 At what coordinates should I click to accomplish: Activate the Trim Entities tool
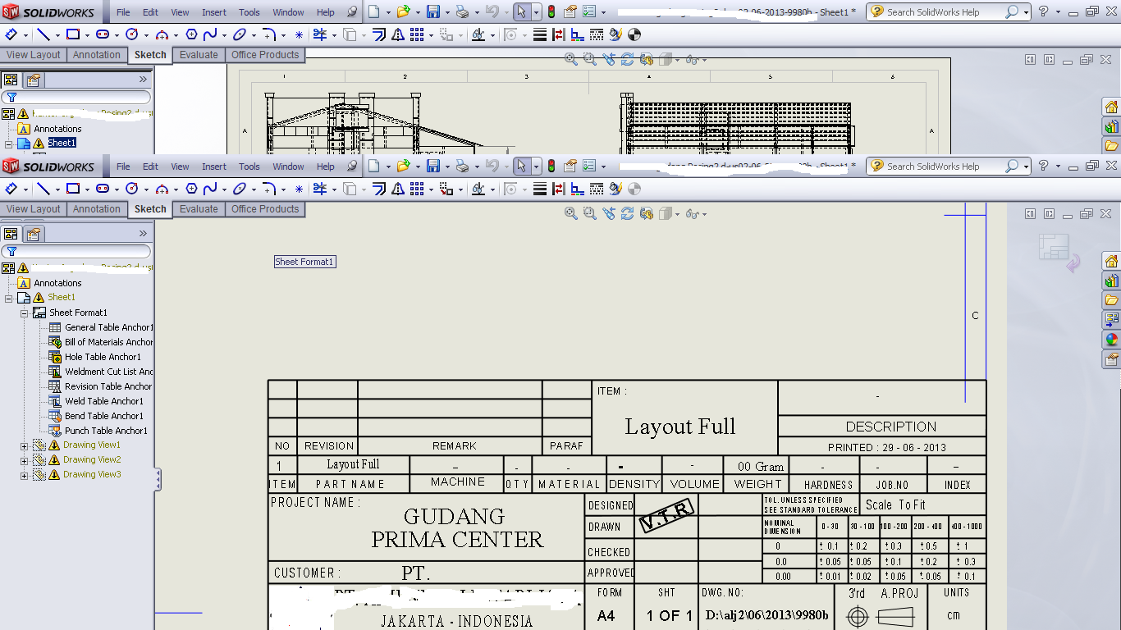[x=320, y=189]
